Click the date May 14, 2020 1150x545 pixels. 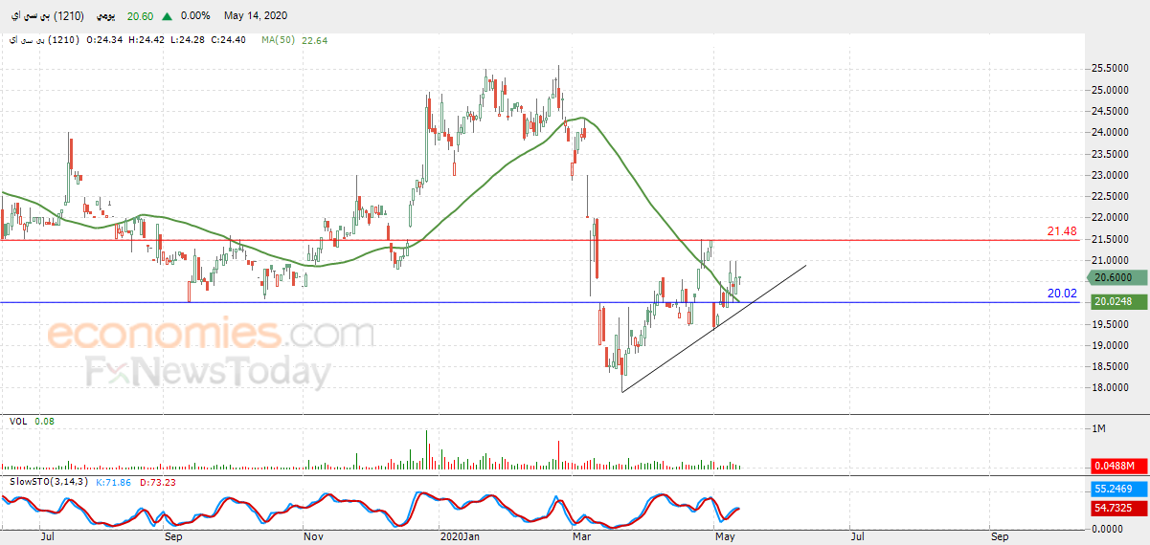point(255,16)
